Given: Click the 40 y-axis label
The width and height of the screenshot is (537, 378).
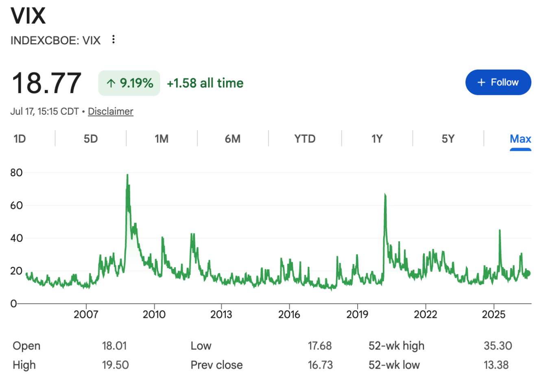Looking at the screenshot, I should (17, 238).
